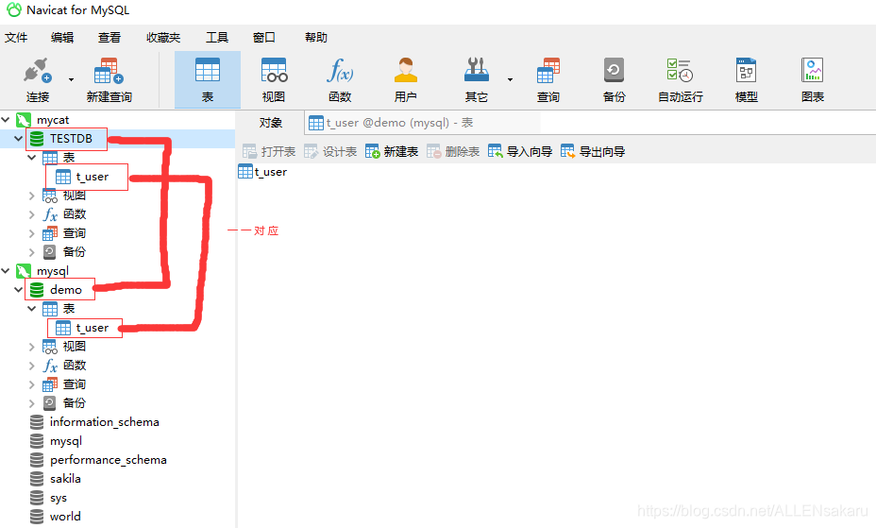Select t_user table under demo

(93, 328)
